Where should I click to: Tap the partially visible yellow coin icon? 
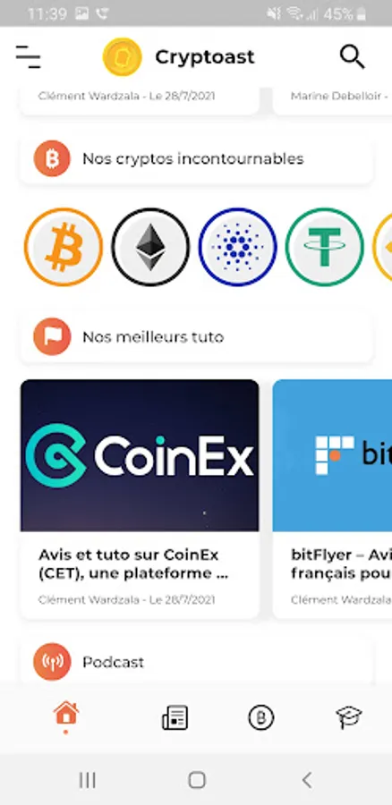tap(383, 247)
